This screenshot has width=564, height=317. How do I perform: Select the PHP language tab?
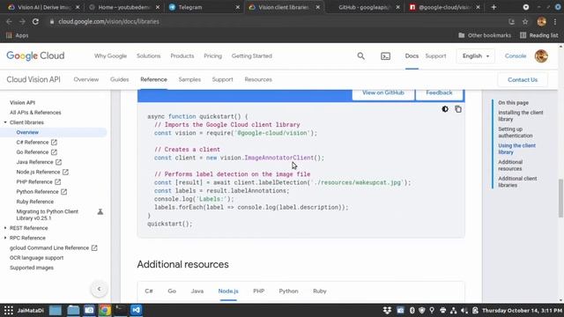(x=258, y=291)
